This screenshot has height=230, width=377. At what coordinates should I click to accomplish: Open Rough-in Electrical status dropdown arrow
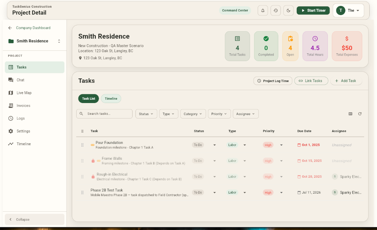pos(215,177)
